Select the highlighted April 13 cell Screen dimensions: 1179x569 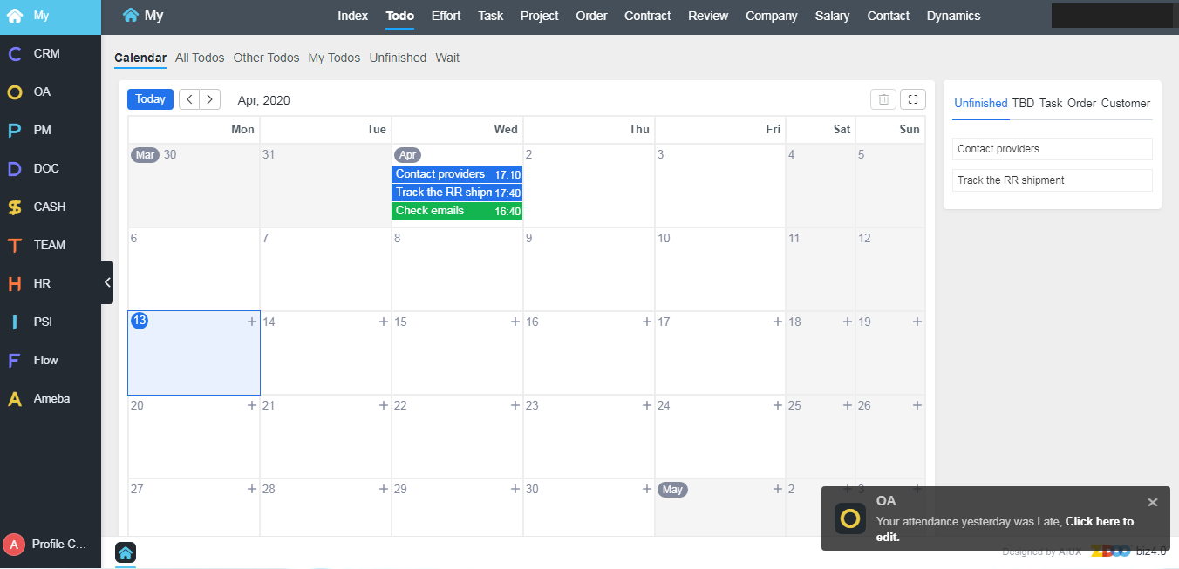tap(194, 353)
